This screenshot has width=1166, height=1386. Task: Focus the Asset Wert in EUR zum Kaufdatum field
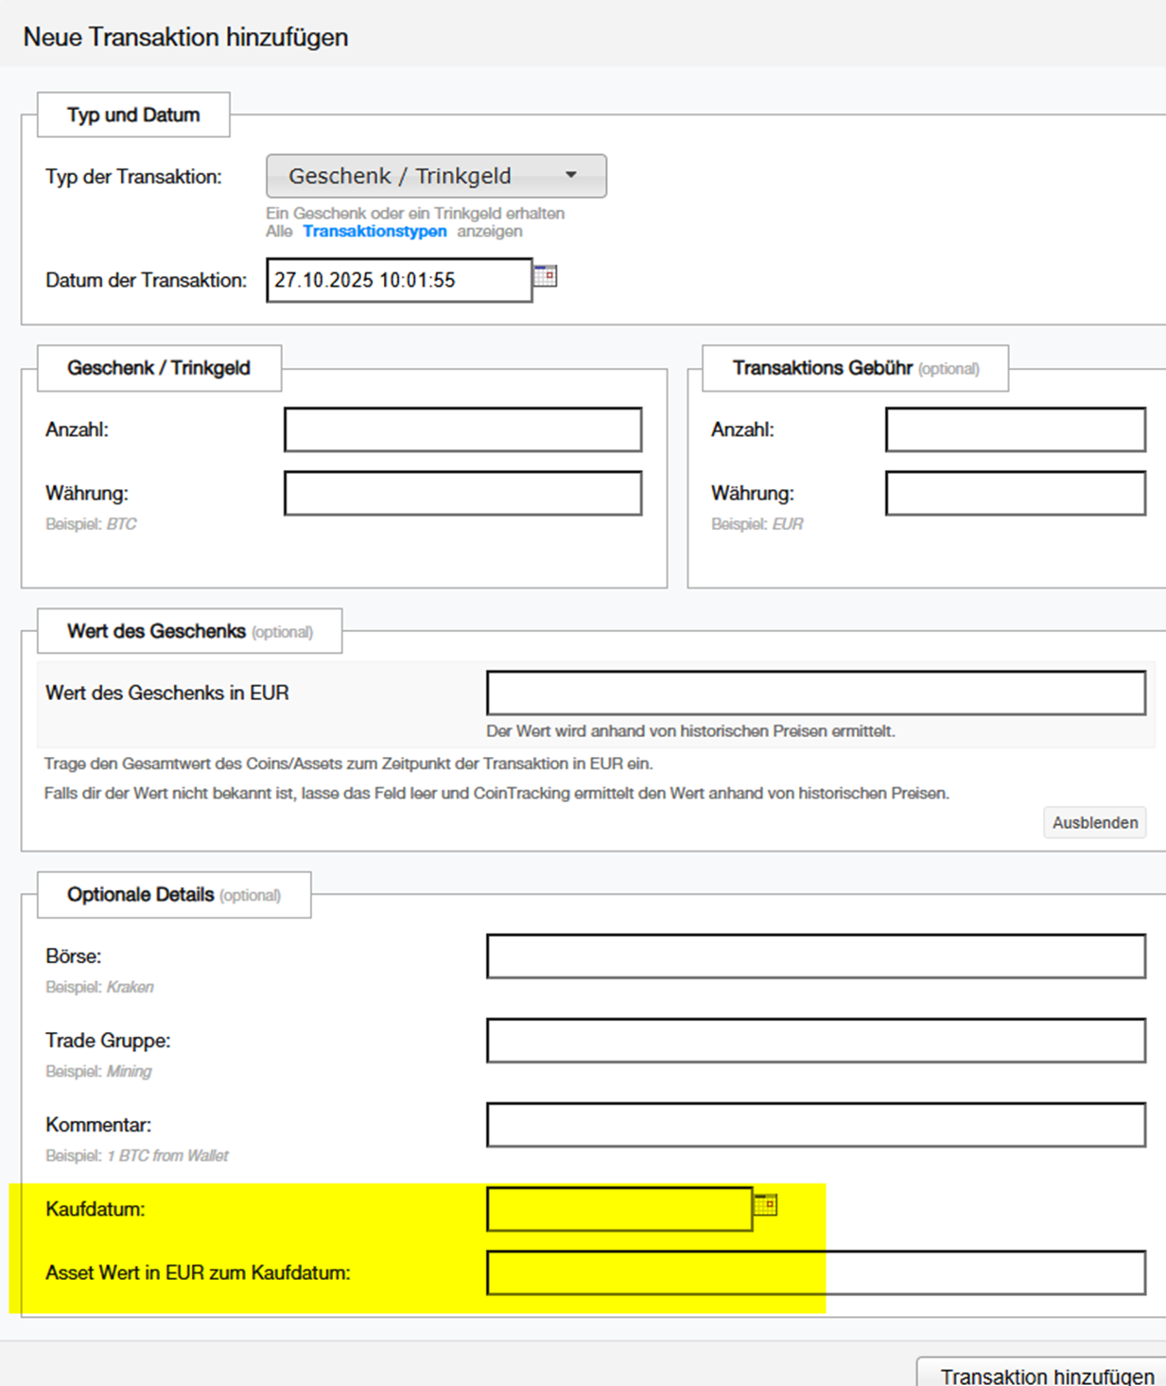click(x=816, y=1272)
